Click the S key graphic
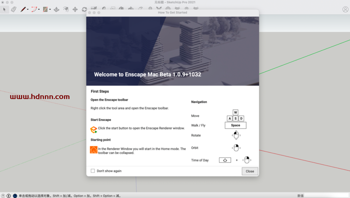350x198 pixels. [x=236, y=118]
